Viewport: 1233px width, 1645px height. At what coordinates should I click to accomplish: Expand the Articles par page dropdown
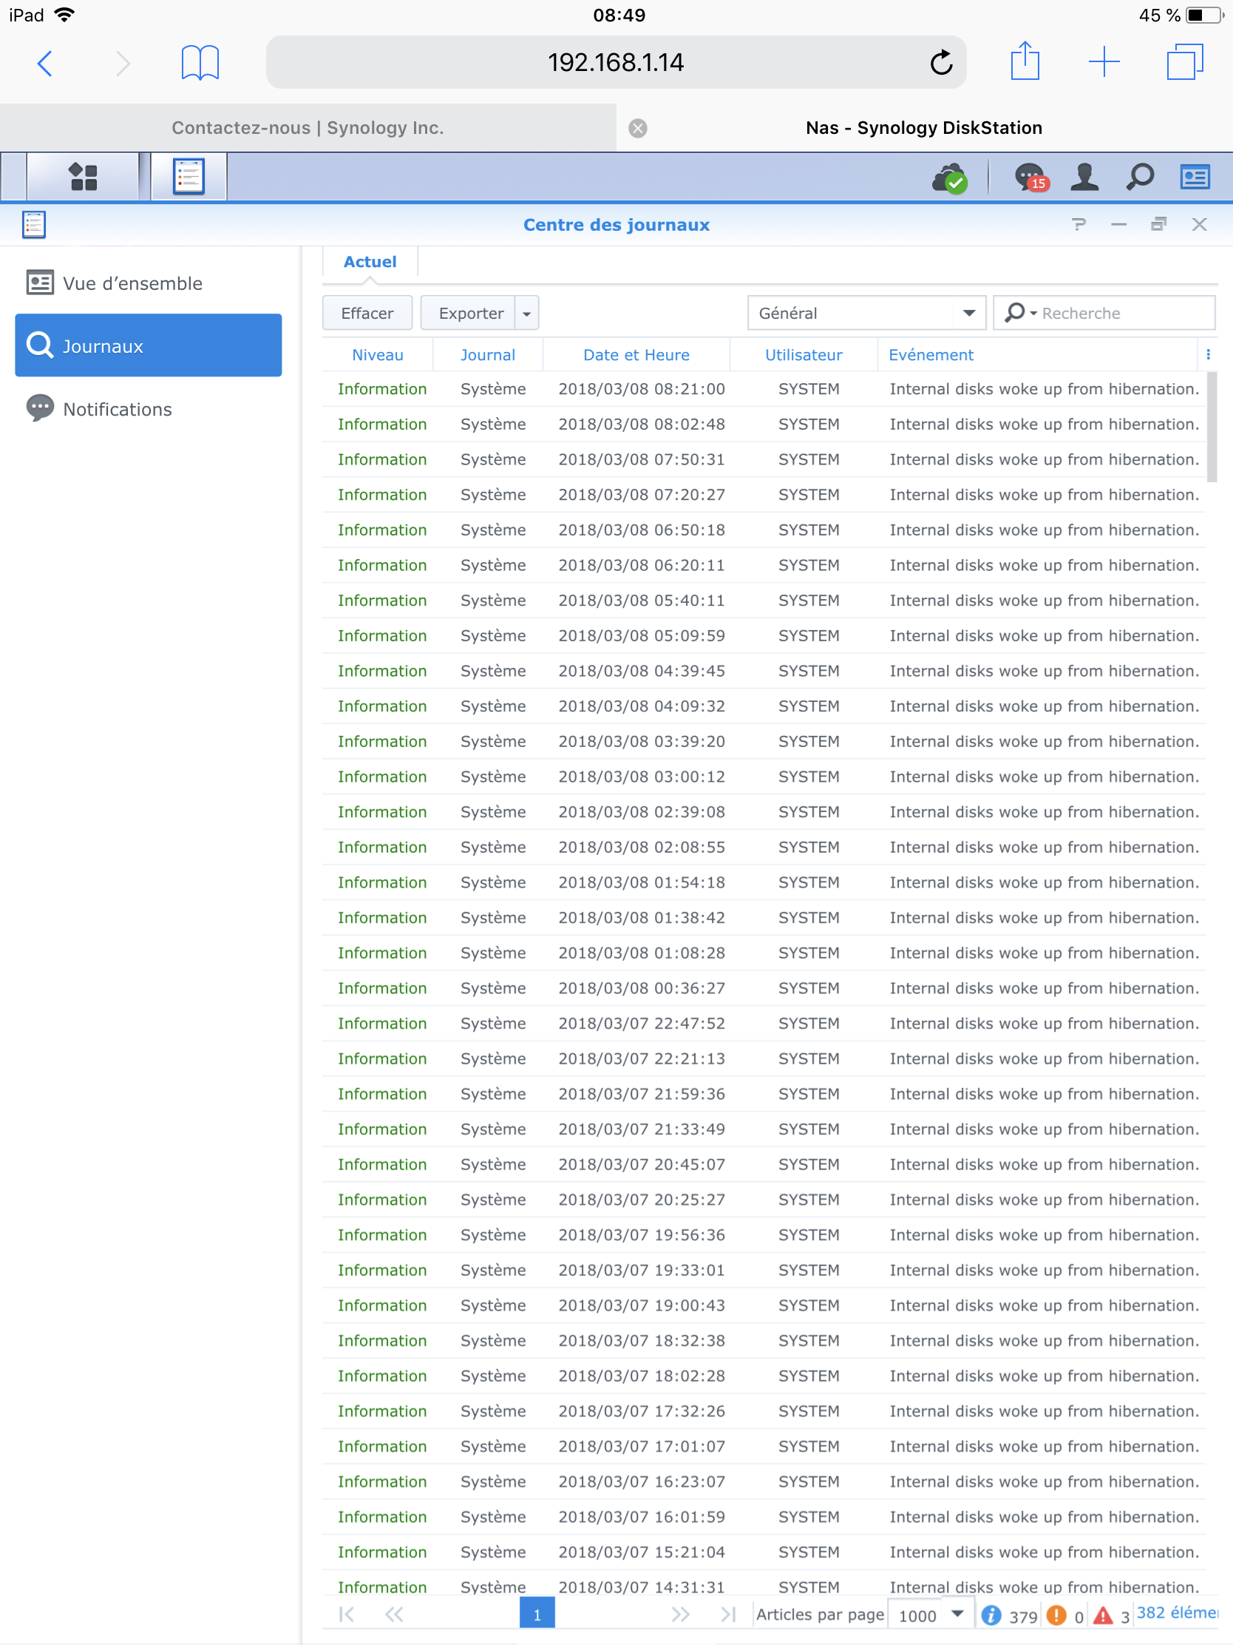pos(957,1614)
